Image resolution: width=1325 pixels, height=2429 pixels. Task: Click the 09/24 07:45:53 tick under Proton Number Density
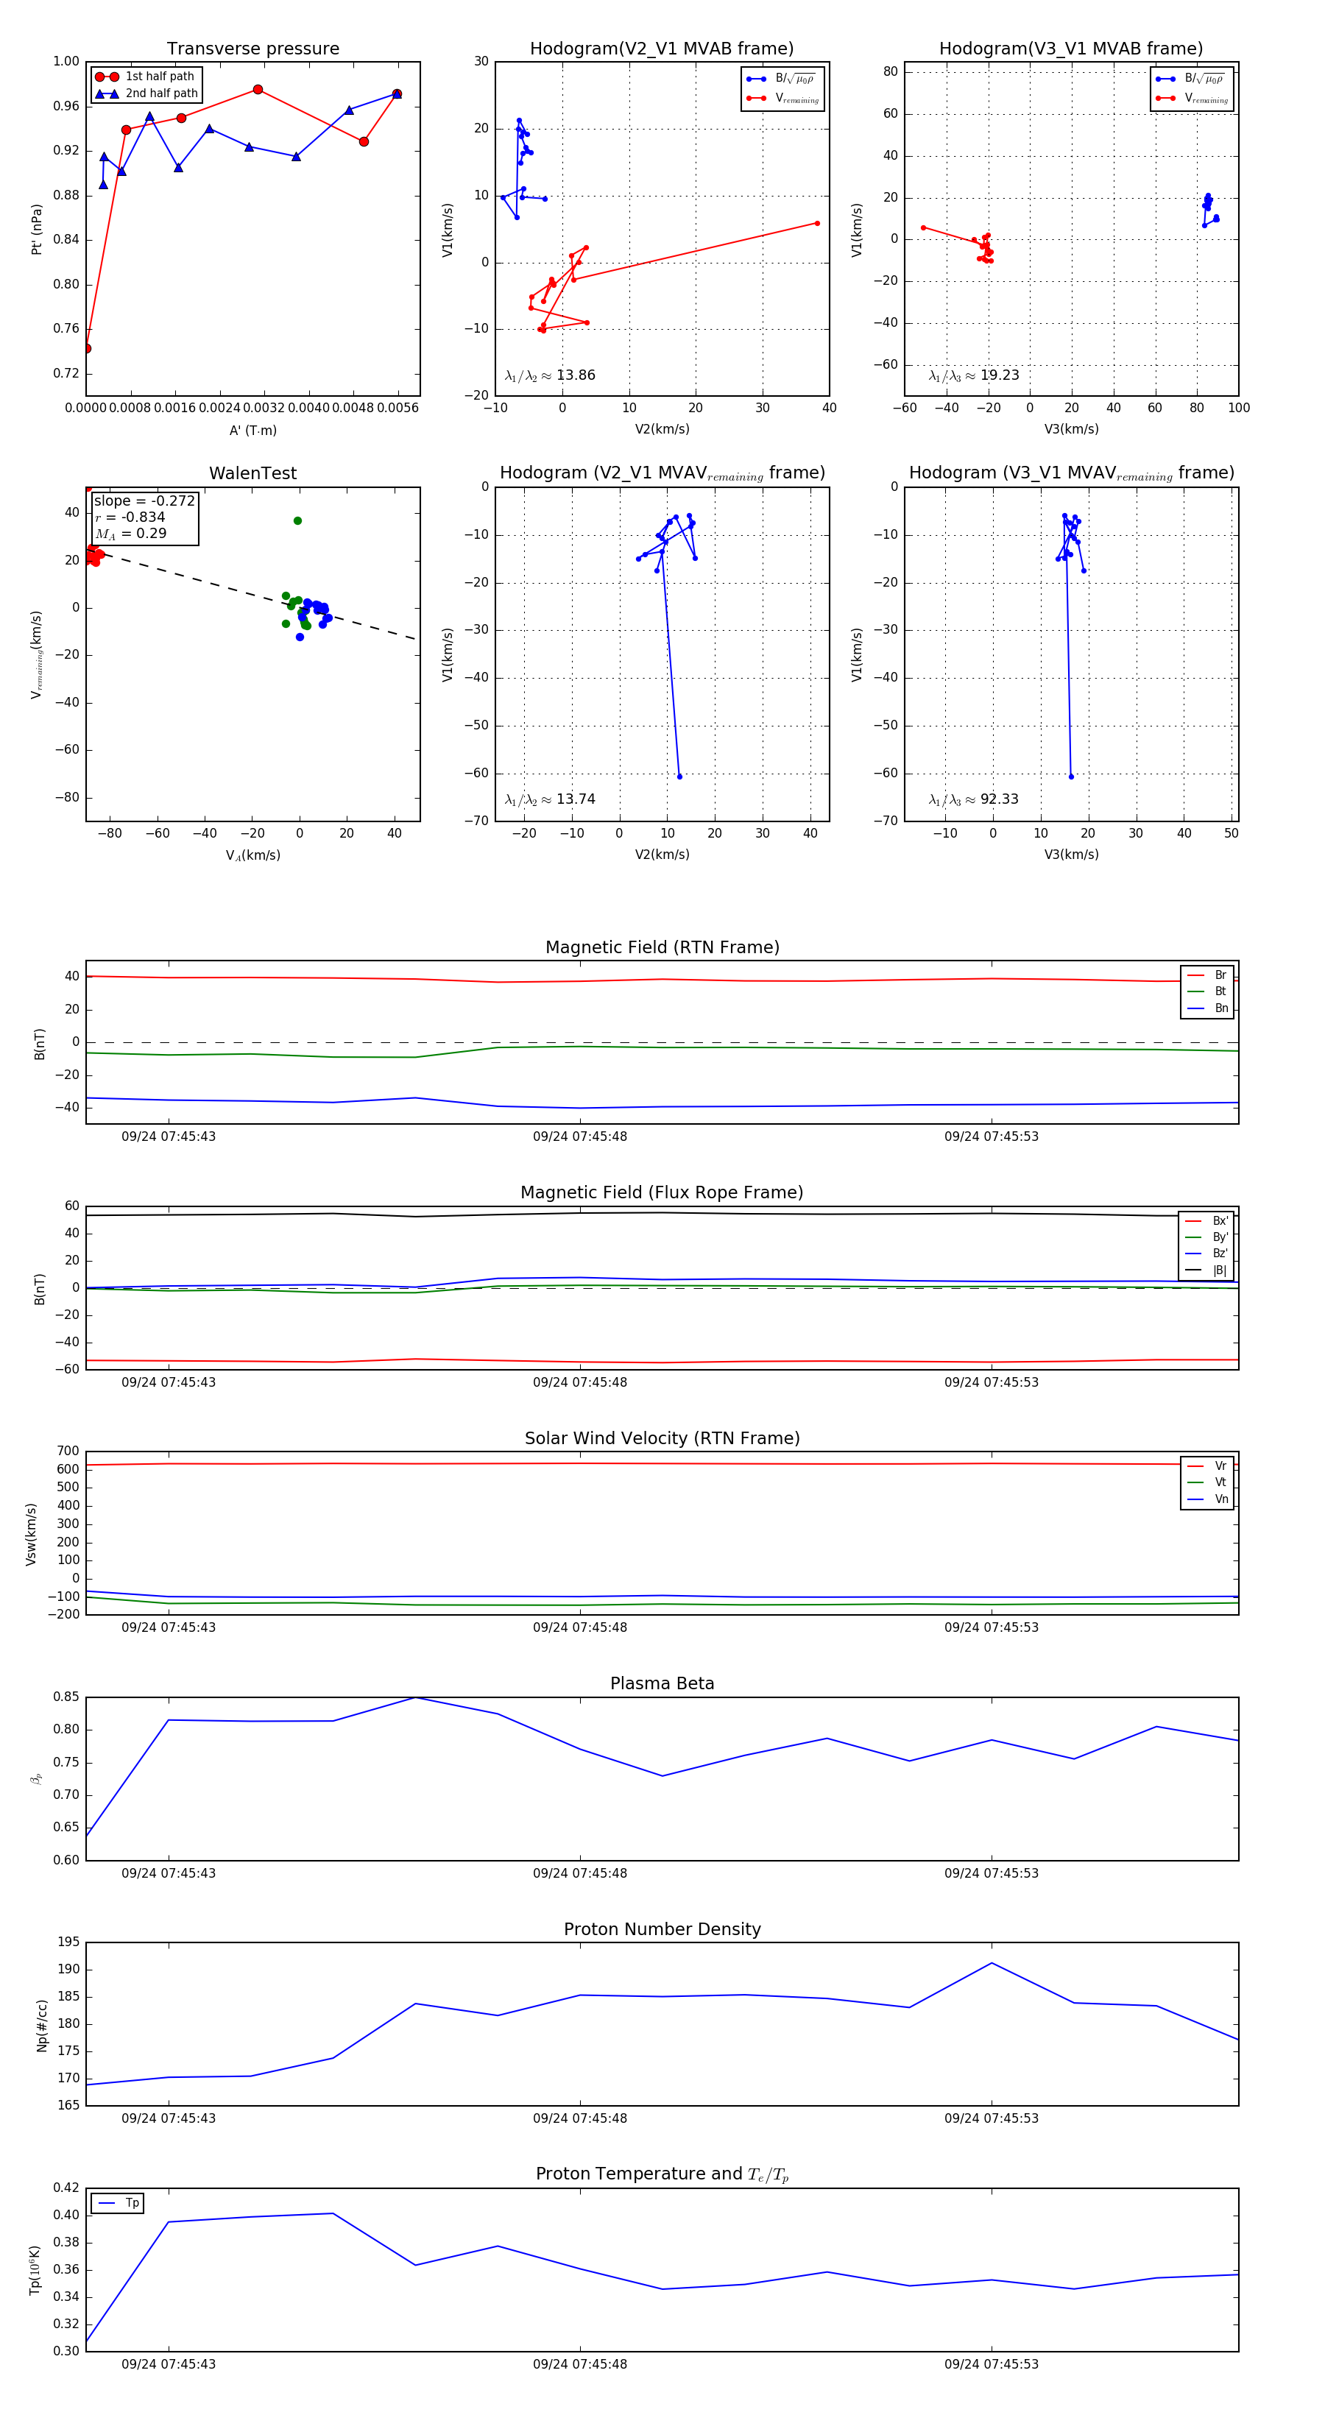click(991, 2118)
